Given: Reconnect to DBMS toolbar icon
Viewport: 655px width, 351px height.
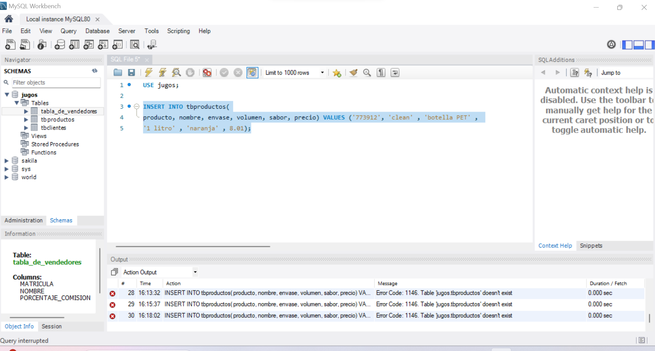Looking at the screenshot, I should pyautogui.click(x=152, y=45).
